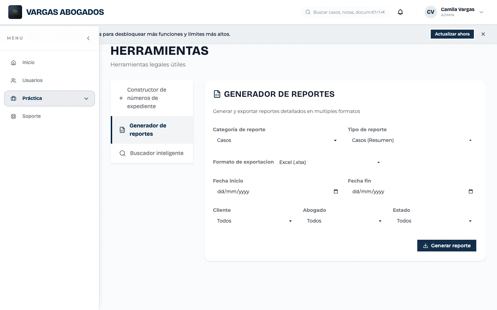Open Usuarios in the sidebar
Image resolution: width=497 pixels, height=310 pixels.
pyautogui.click(x=49, y=80)
